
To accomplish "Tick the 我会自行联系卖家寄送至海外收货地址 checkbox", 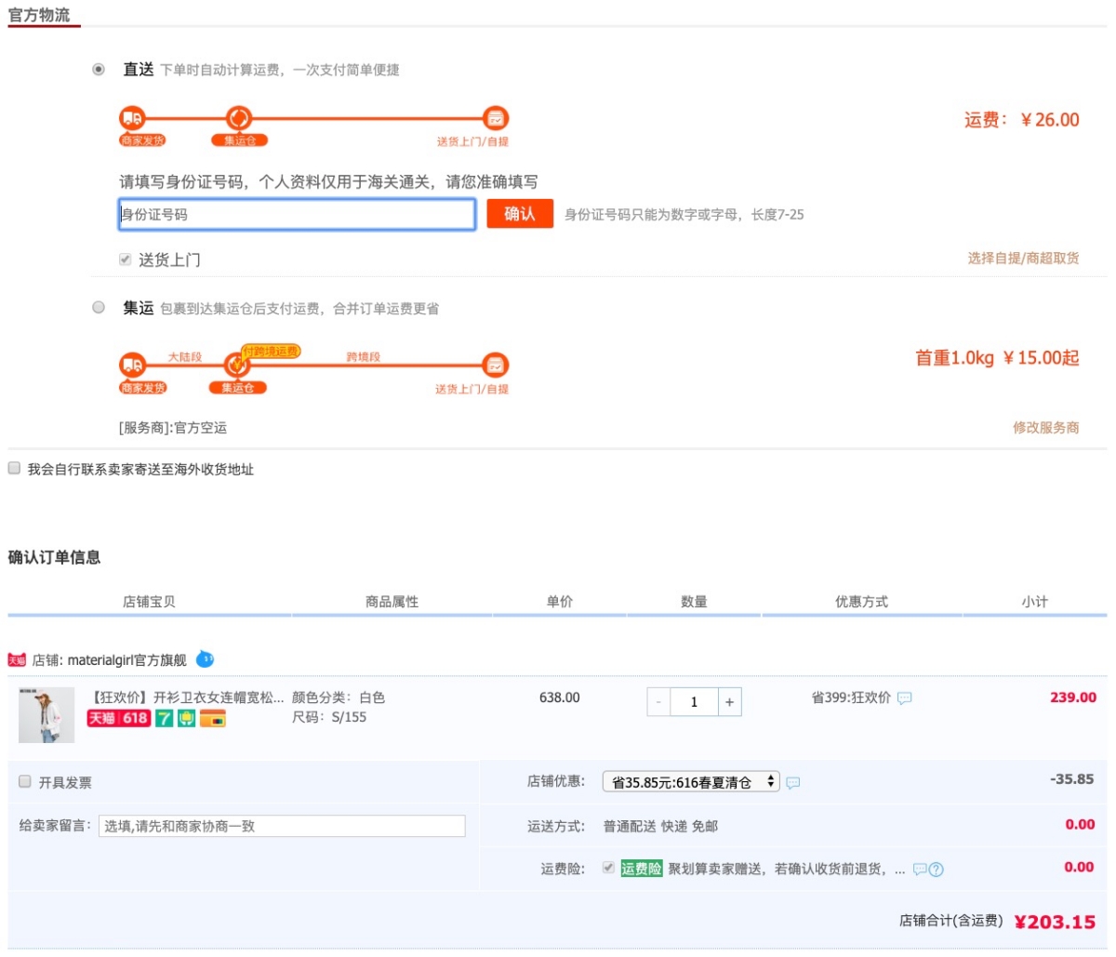I will [x=14, y=469].
